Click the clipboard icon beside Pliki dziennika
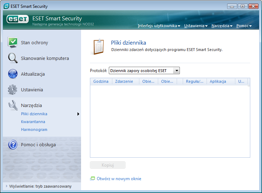Screen dimensions: 262x193 click(99, 47)
